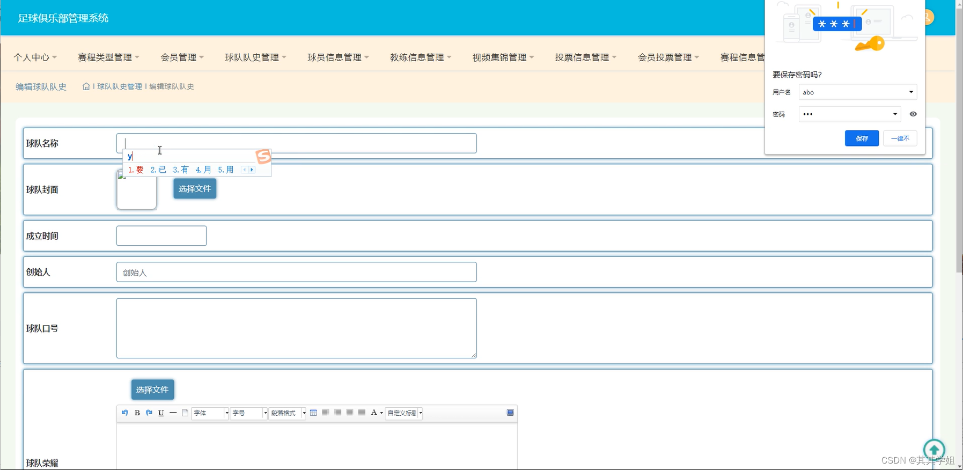This screenshot has height=470, width=963.
Task: Select IME candidate 4.月
Action: coord(203,170)
